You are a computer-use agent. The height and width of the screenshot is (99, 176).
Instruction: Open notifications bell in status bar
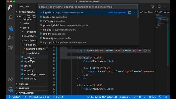coord(166,97)
